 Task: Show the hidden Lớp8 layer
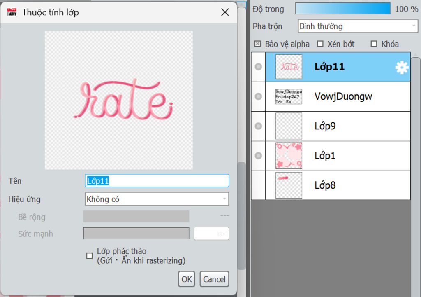[x=258, y=185]
